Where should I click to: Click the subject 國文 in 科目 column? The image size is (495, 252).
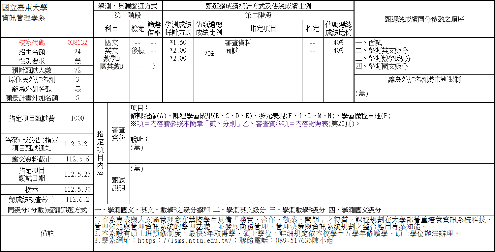point(111,42)
